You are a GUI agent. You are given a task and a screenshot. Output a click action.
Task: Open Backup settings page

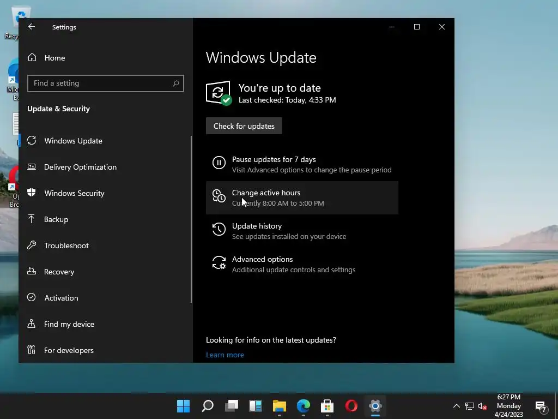pos(105,219)
